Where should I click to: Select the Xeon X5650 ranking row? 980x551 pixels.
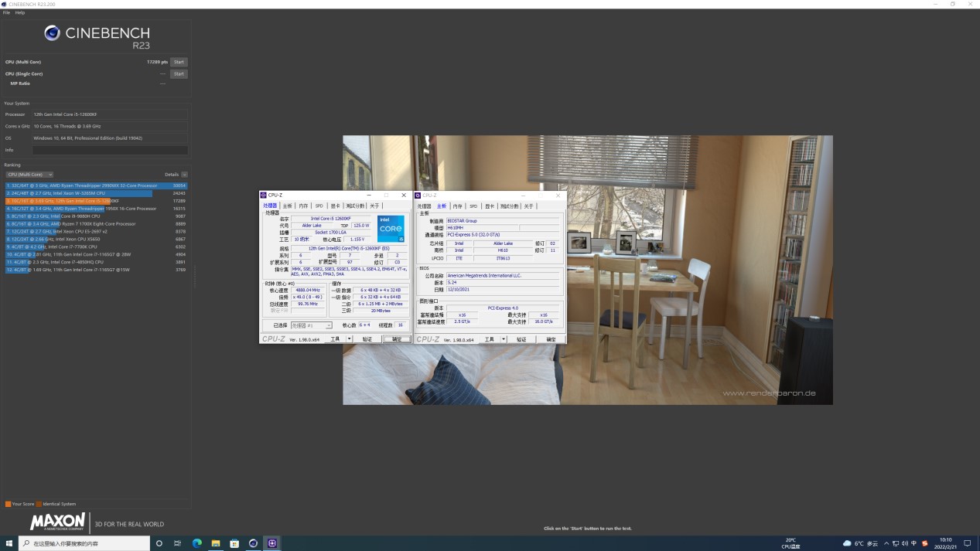point(96,239)
